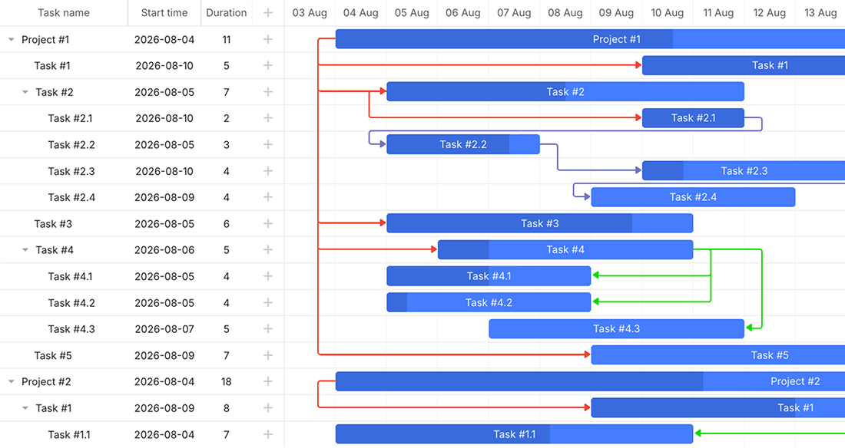Click duration 18 in the Project #2 row
The width and height of the screenshot is (845, 448).
click(x=227, y=382)
